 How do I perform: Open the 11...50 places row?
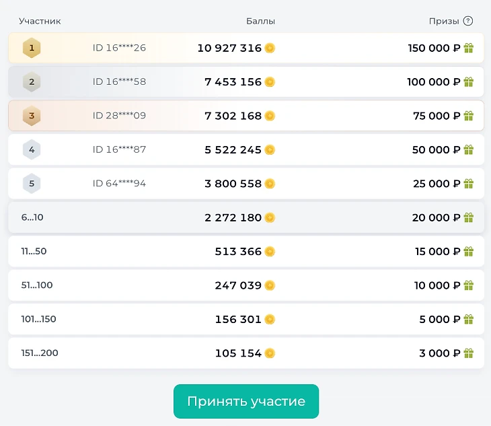[246, 251]
